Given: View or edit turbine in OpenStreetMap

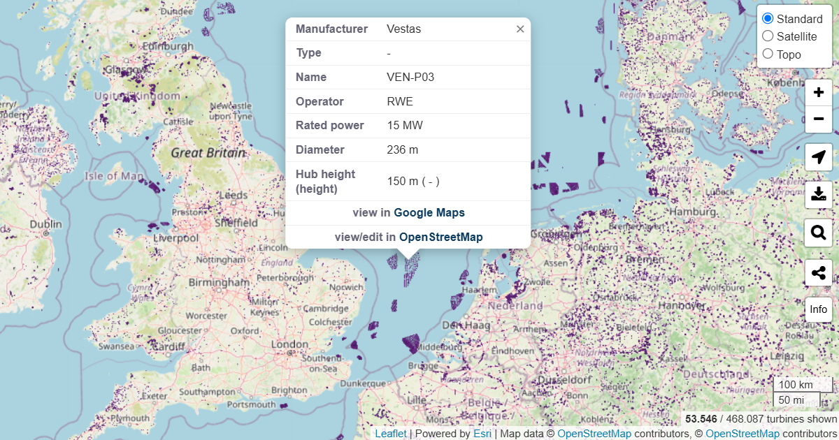Looking at the screenshot, I should (440, 237).
